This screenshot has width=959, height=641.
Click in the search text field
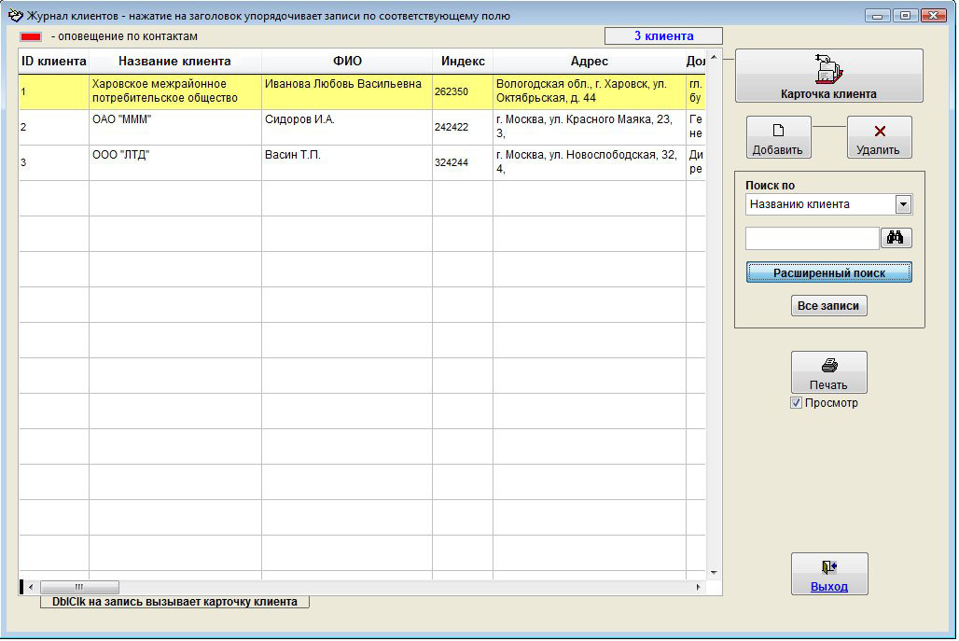point(812,238)
